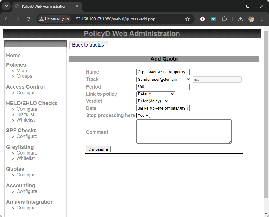
Task: Click the 'Не защищено' security warning chip
Action: (54, 19)
